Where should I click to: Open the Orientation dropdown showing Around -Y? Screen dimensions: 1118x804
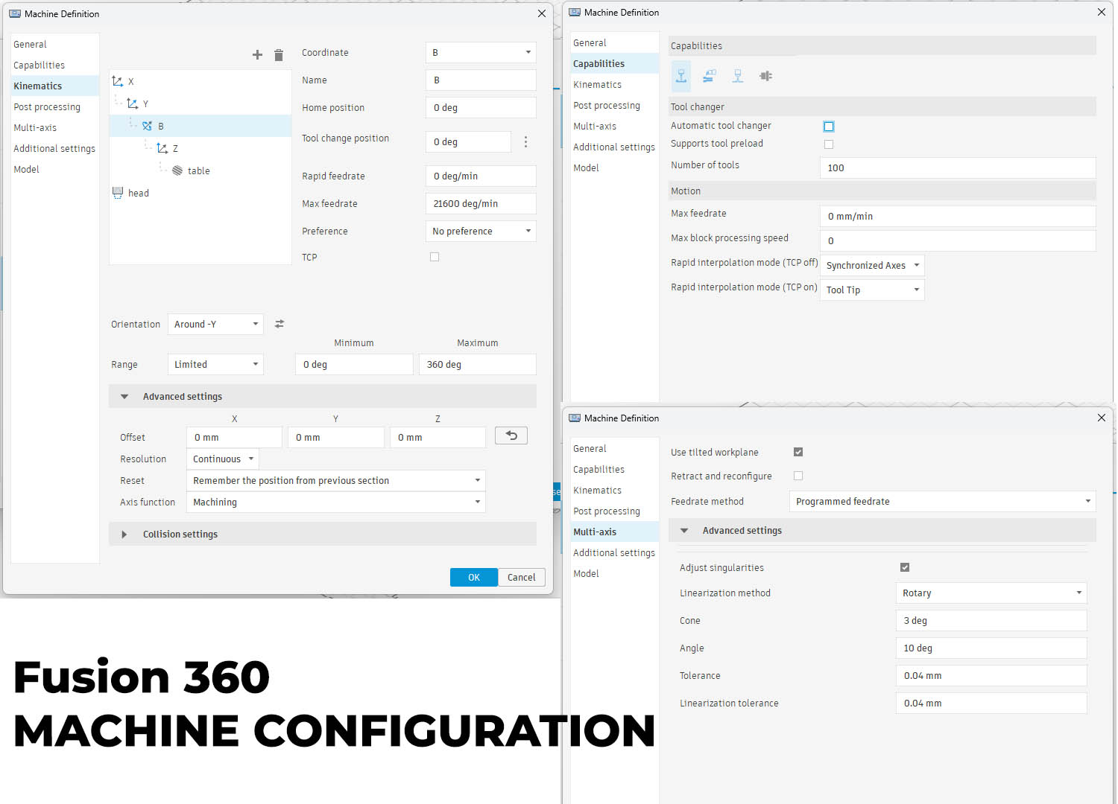pyautogui.click(x=215, y=324)
